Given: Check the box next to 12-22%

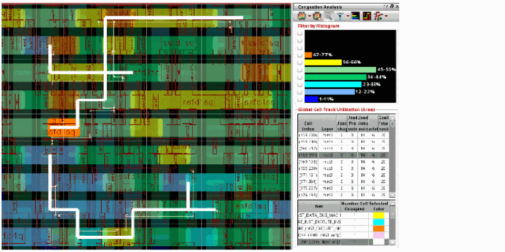Looking at the screenshot, I should [x=299, y=92].
